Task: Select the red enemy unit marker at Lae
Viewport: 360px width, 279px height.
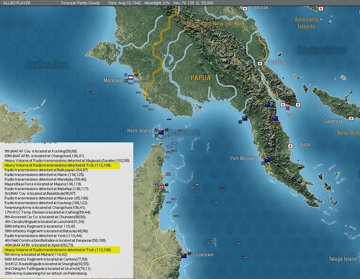Action: click(288, 108)
